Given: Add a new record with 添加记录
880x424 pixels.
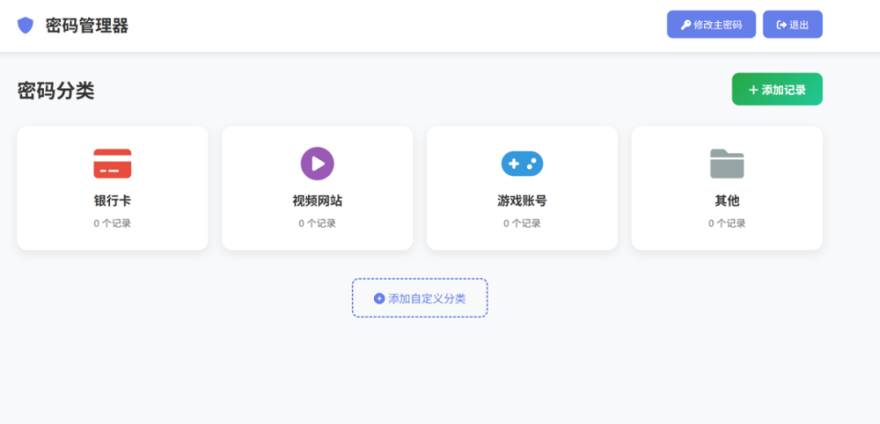Looking at the screenshot, I should (777, 89).
